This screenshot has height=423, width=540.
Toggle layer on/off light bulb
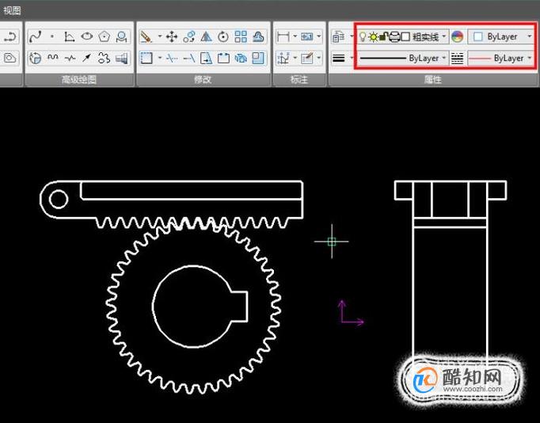click(363, 36)
